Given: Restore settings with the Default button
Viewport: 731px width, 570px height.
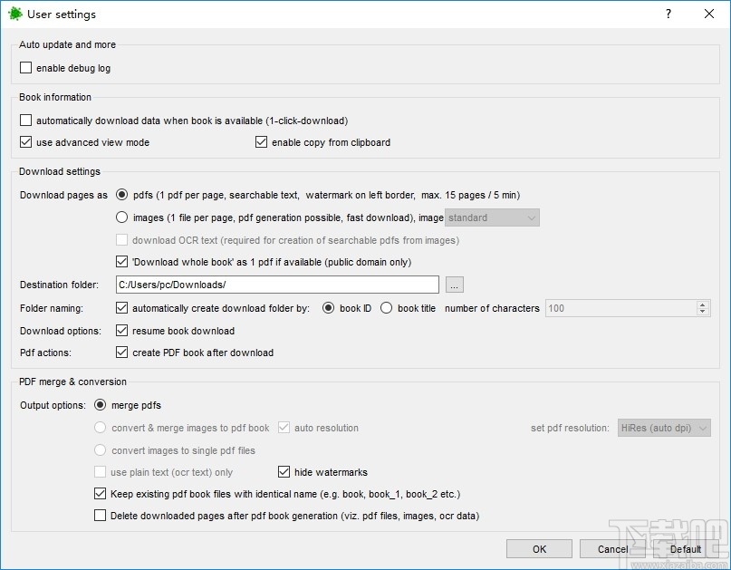Looking at the screenshot, I should [x=685, y=548].
